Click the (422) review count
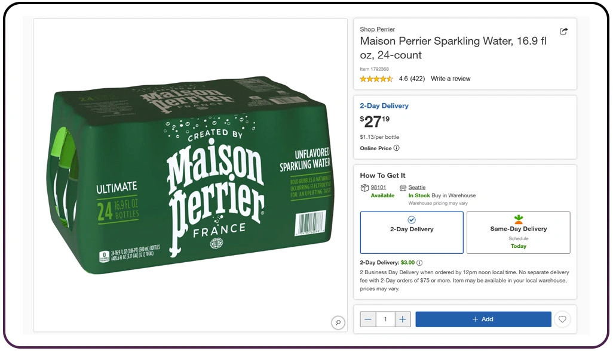 click(418, 79)
